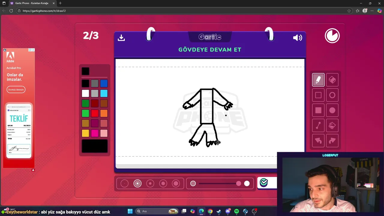Open the Windows Start menu
This screenshot has height=216, width=384.
point(130,211)
